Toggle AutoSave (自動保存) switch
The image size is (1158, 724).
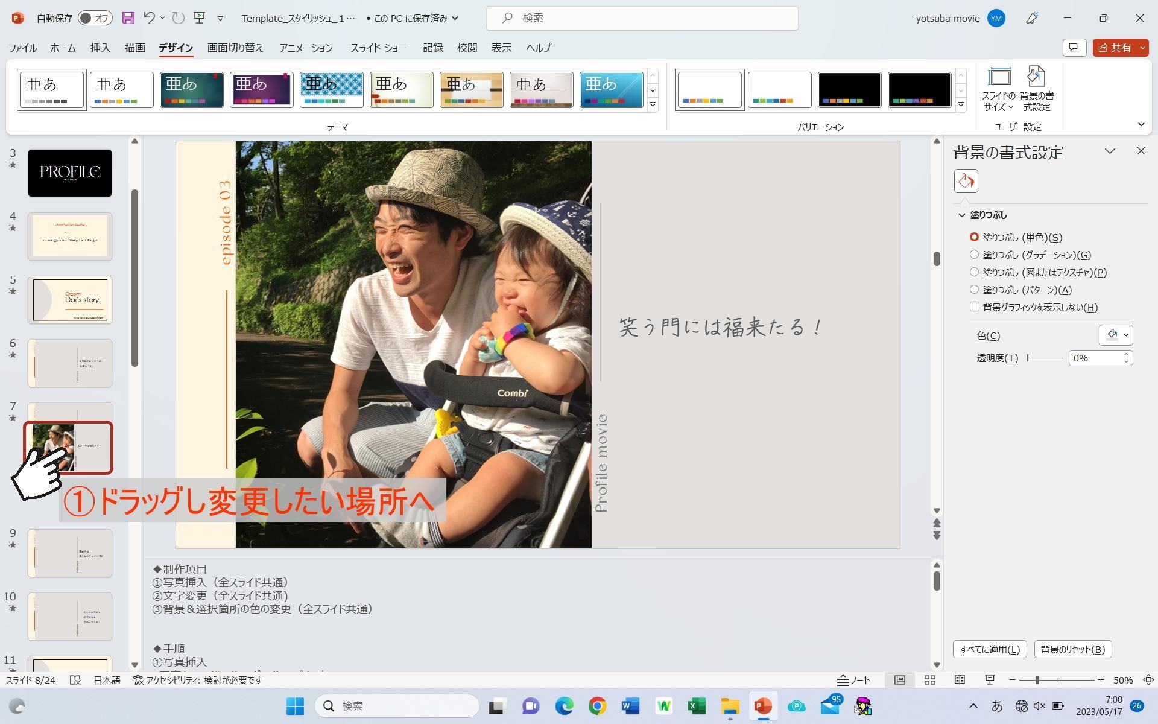pyautogui.click(x=95, y=18)
